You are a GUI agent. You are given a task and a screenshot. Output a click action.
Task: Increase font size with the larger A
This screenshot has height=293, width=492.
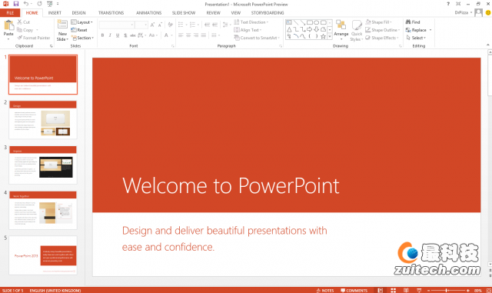click(x=152, y=25)
